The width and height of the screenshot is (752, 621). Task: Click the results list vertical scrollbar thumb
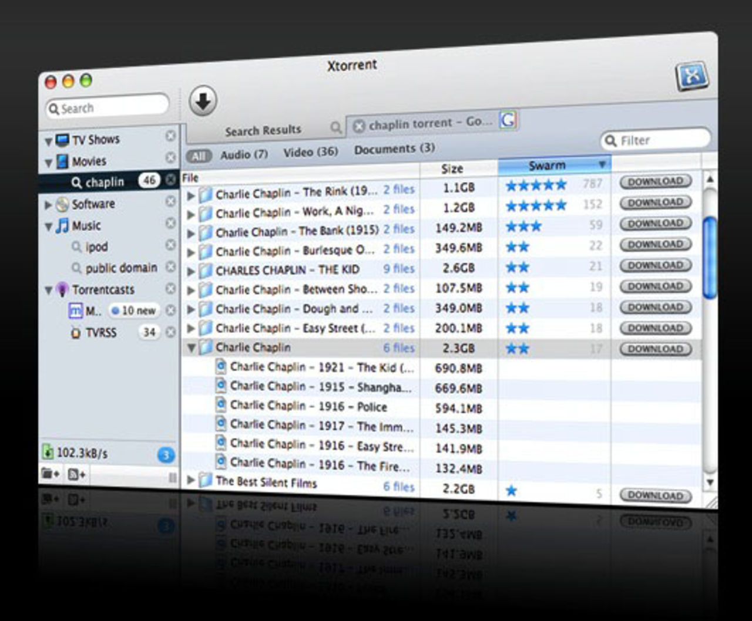tap(710, 258)
